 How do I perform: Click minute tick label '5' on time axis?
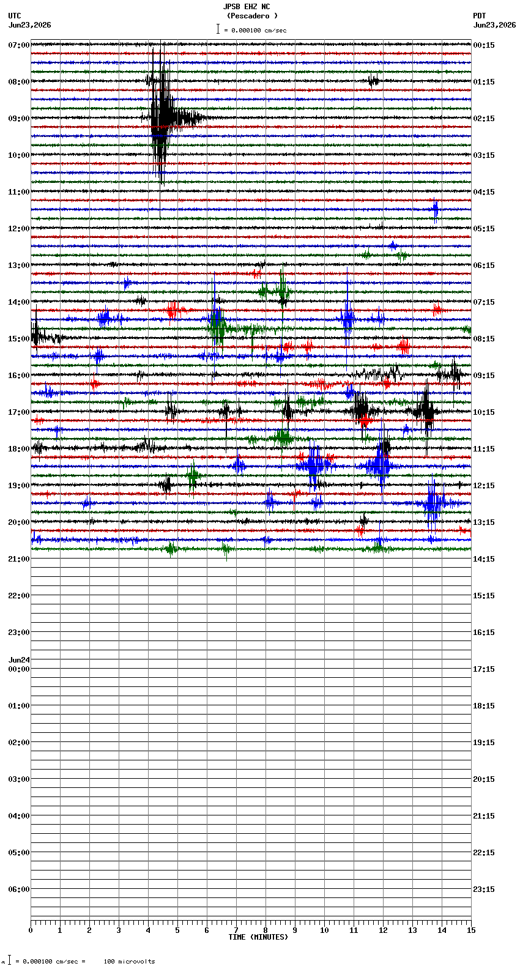click(x=177, y=930)
